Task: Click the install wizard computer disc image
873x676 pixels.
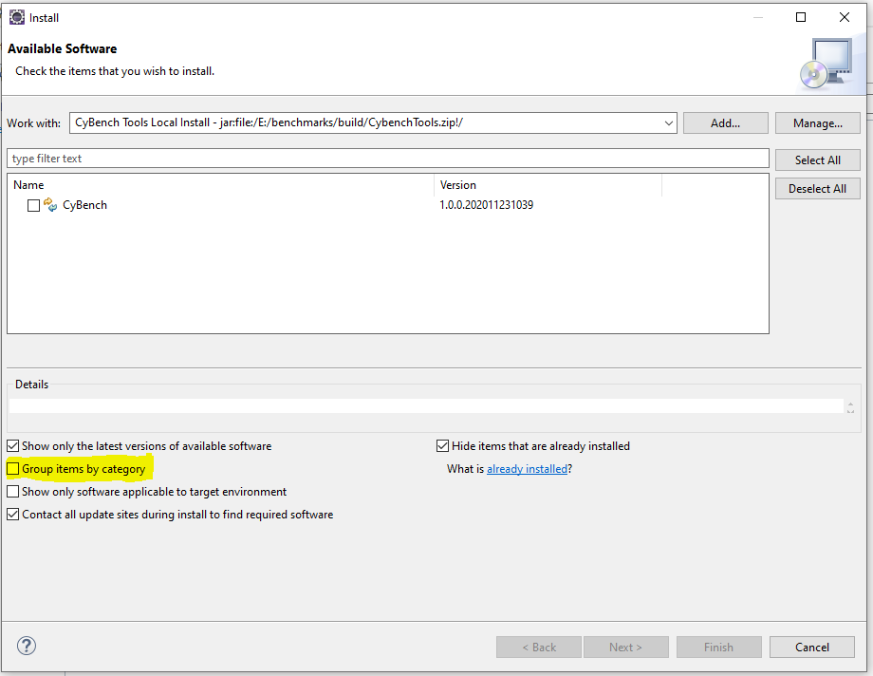Action: click(x=827, y=63)
